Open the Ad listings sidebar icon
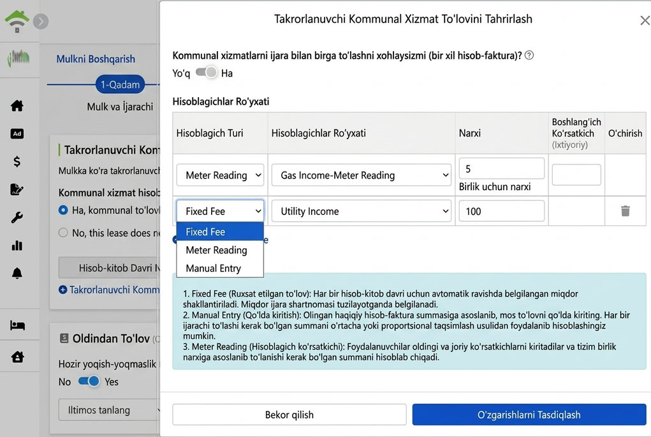The height and width of the screenshot is (437, 651). (17, 134)
